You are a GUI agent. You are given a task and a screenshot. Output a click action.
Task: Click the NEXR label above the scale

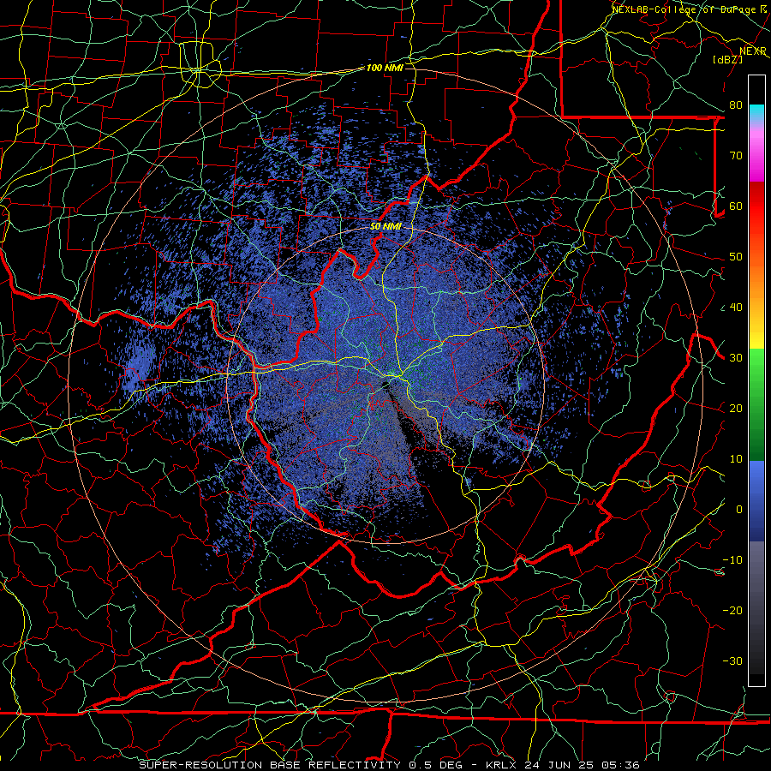tap(753, 51)
